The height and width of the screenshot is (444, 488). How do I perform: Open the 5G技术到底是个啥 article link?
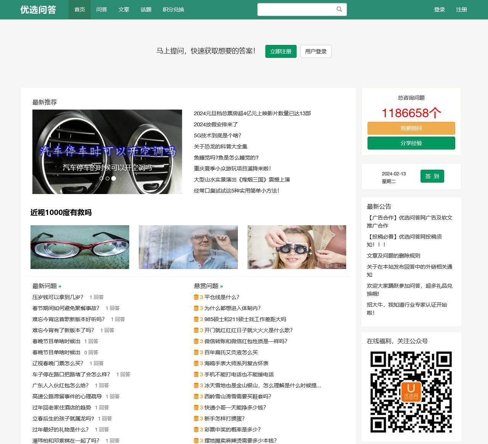click(x=217, y=135)
